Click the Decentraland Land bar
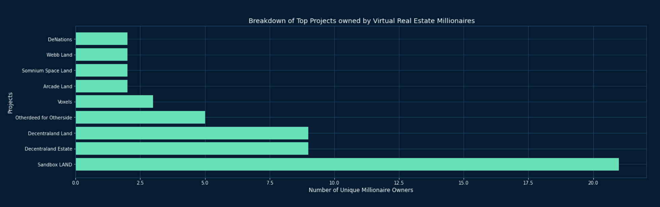This screenshot has height=207, width=660. point(192,133)
